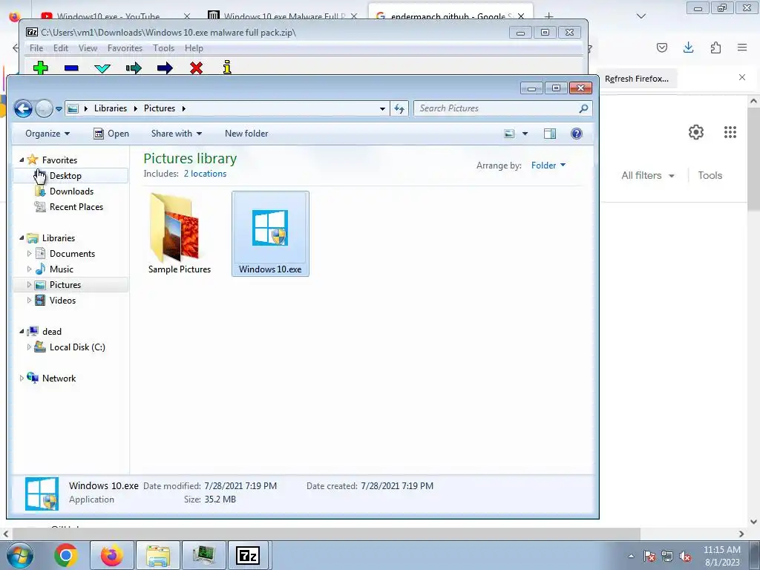Select Desktop in Favorites
Screen dimensions: 760x570
point(65,175)
